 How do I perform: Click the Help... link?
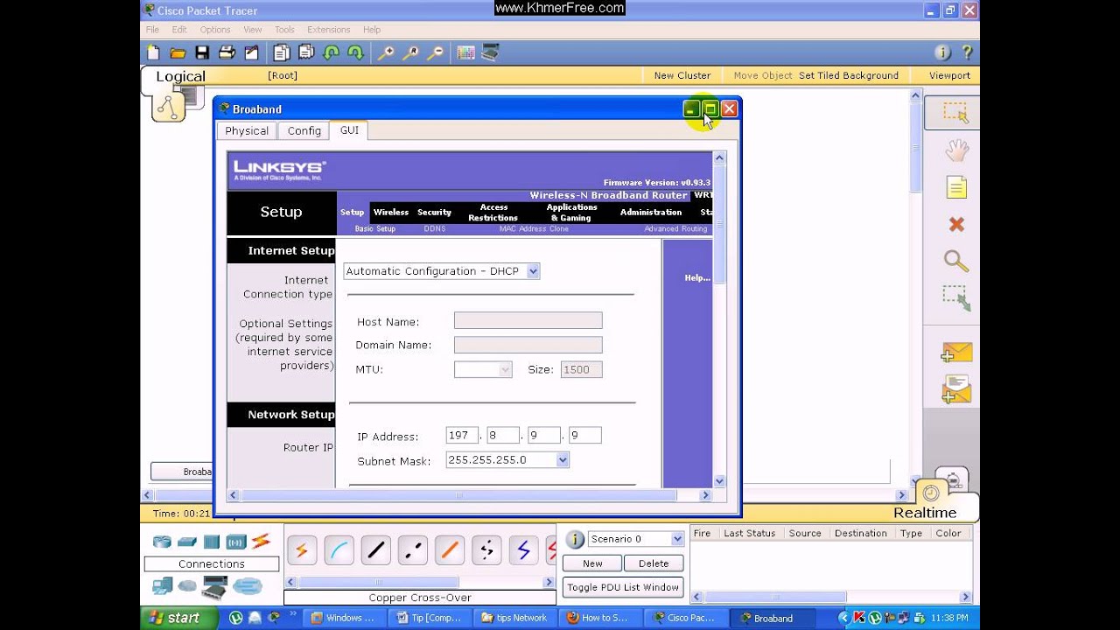[697, 277]
